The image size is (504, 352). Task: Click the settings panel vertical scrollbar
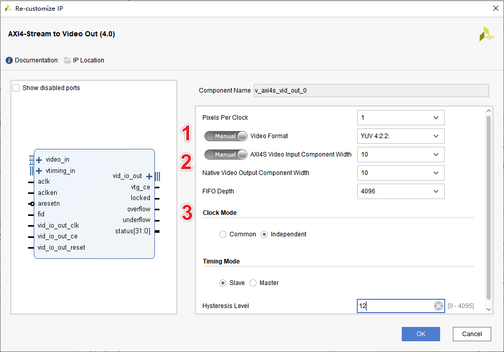tap(489, 205)
